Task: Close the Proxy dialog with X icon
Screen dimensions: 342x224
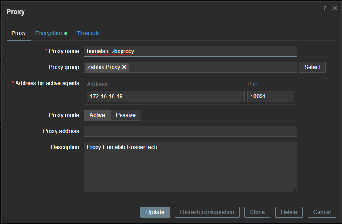Action: click(335, 8)
